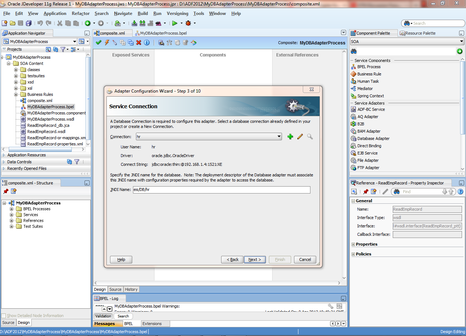The height and width of the screenshot is (336, 466).
Task: Click inside the JNDI Name field
Action: pyautogui.click(x=219, y=190)
